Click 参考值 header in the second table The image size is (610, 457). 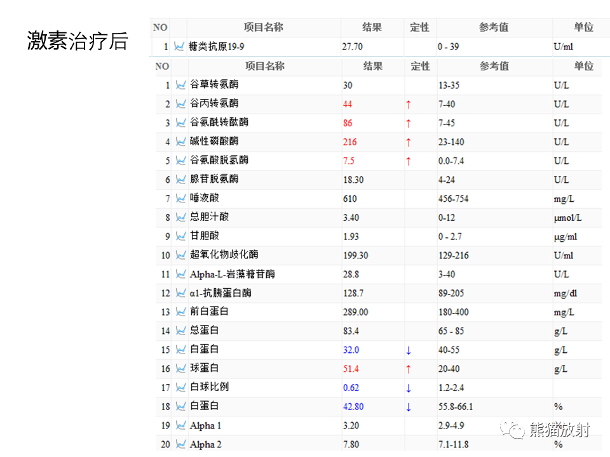494,66
